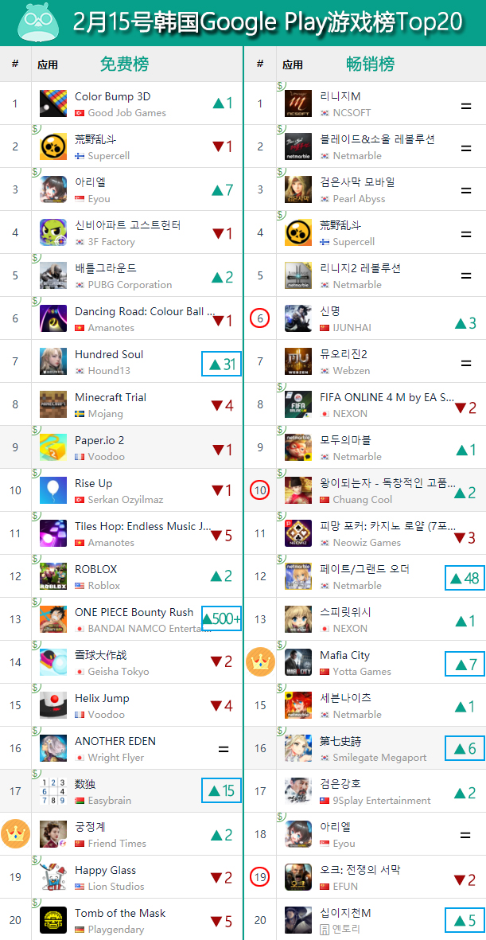This screenshot has width=486, height=940.
Task: Open the Minecraft Trial game icon
Action: click(53, 404)
